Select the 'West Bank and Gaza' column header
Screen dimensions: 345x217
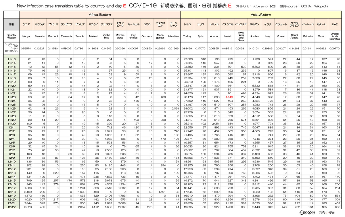point(241,37)
